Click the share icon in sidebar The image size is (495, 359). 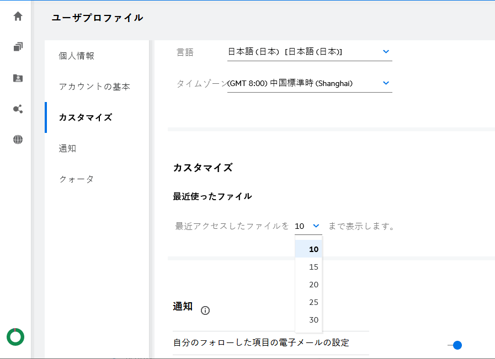coord(18,109)
